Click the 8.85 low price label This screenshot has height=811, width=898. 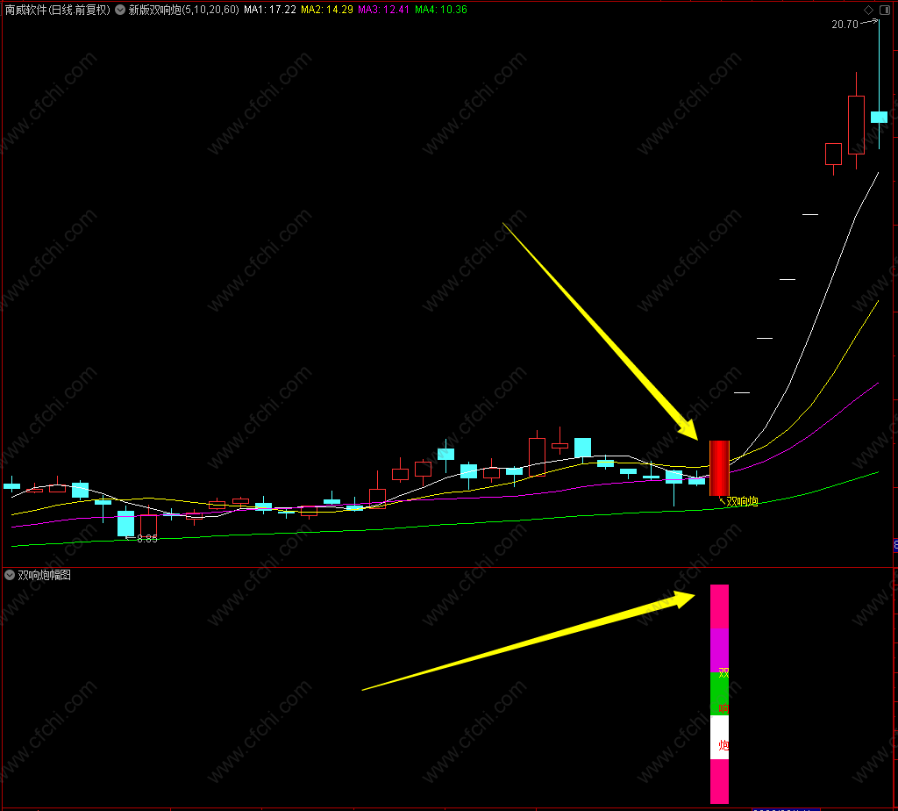point(147,539)
